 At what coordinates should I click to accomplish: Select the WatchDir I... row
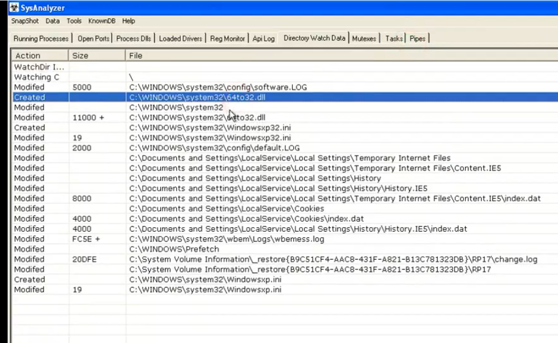pos(285,67)
